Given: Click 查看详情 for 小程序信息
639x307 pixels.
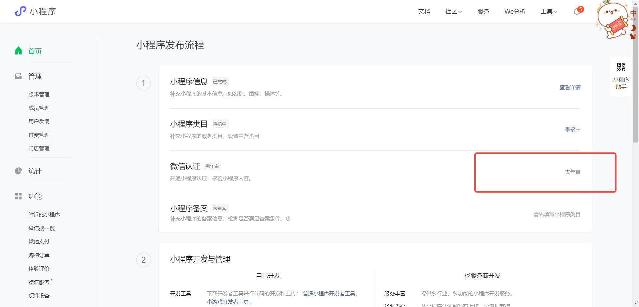Looking at the screenshot, I should (x=570, y=88).
